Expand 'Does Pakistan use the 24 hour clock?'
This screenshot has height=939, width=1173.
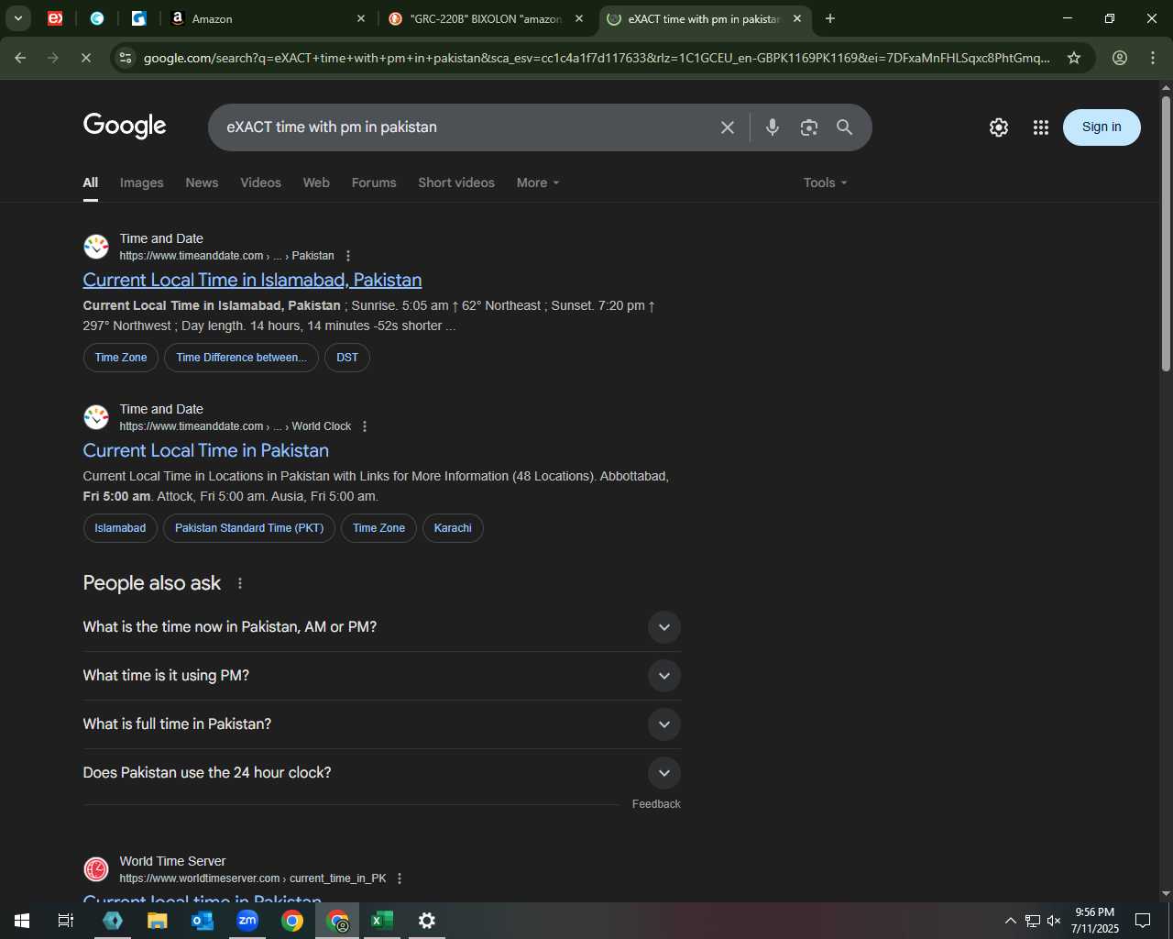(x=382, y=773)
